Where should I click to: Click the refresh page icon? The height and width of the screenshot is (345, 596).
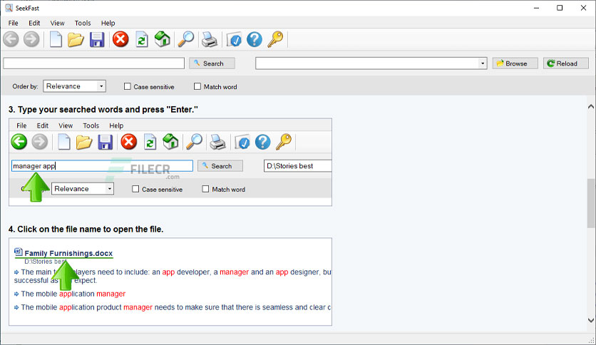142,39
